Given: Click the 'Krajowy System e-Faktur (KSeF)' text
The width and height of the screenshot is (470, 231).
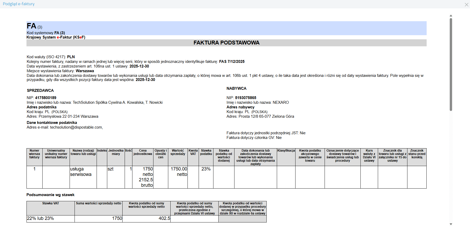Looking at the screenshot, I should click(x=56, y=37).
